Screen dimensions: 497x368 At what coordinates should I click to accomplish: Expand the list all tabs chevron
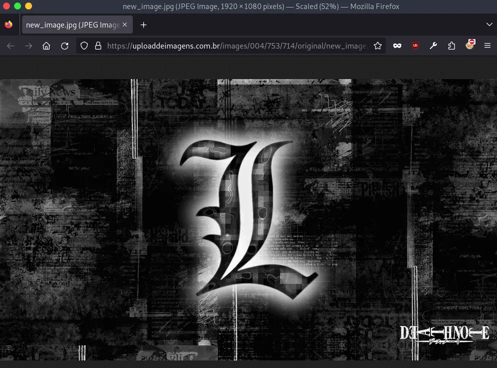(x=489, y=25)
